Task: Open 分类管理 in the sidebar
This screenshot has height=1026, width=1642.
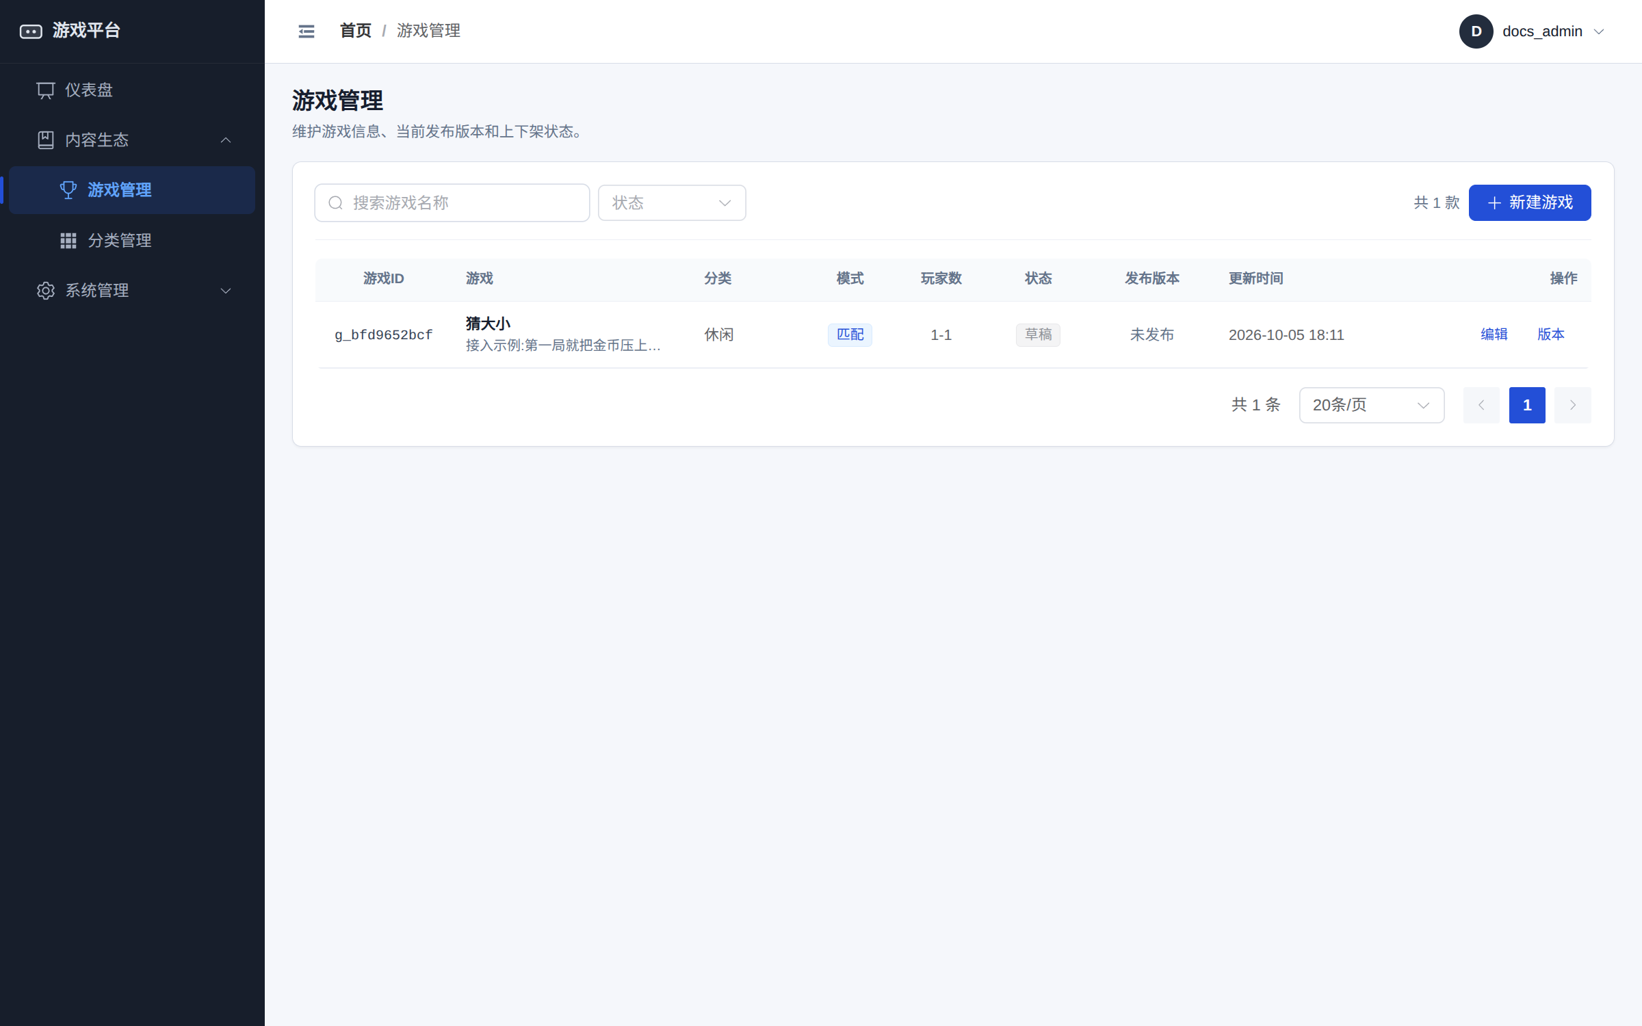Action: point(132,241)
